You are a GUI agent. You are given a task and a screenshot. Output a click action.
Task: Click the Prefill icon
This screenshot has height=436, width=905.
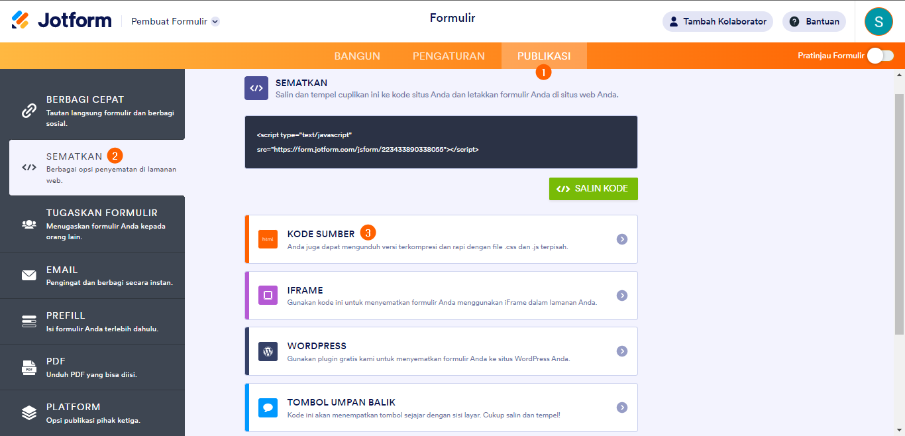tap(29, 321)
